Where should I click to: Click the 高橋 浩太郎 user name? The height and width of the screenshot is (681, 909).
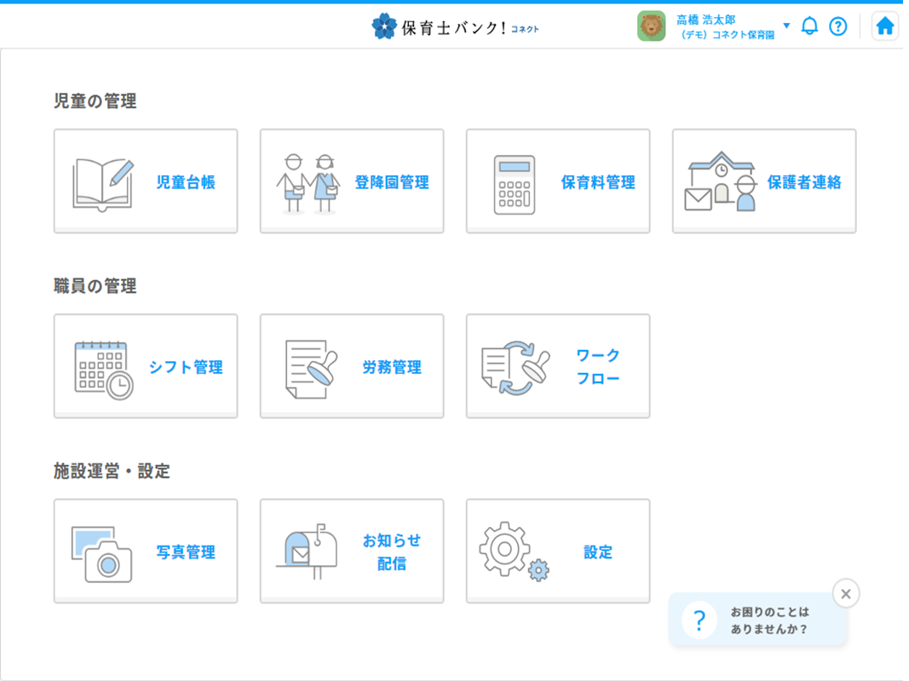coord(705,20)
